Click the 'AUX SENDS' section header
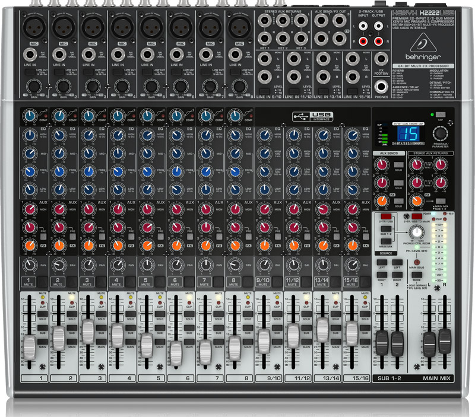475x417 pixels. 389,154
